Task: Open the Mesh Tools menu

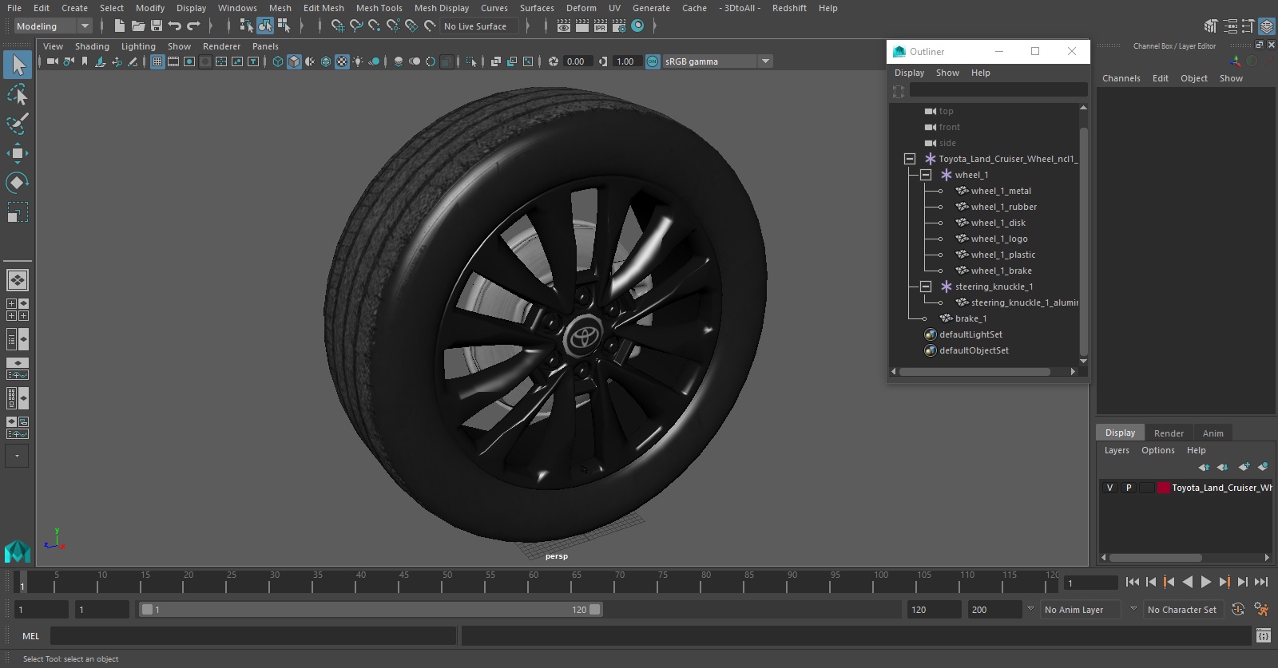Action: (379, 8)
